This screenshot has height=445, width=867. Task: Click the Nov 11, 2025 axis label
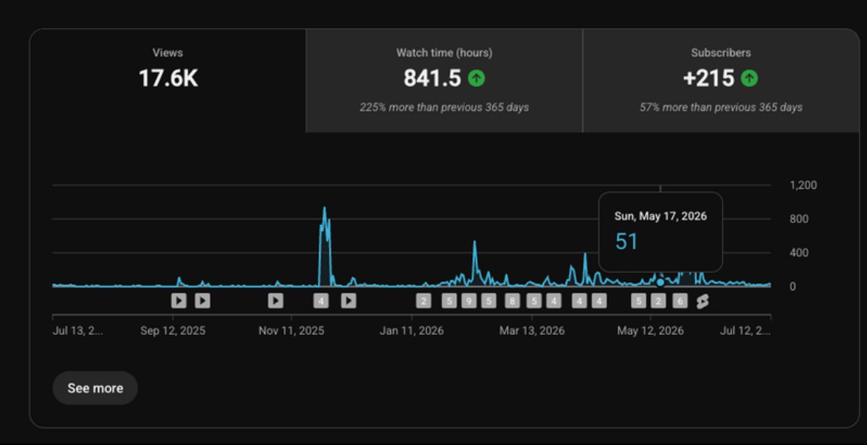click(x=291, y=331)
